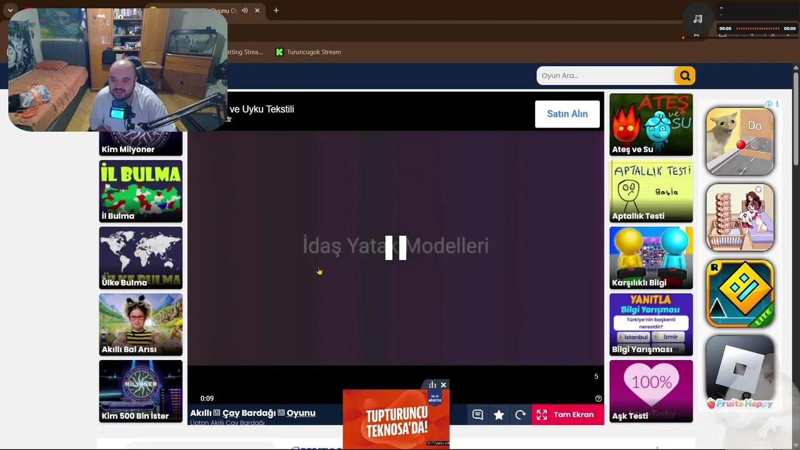Click the Geometry Dash Lite ad icon
The width and height of the screenshot is (800, 450).
pos(740,293)
